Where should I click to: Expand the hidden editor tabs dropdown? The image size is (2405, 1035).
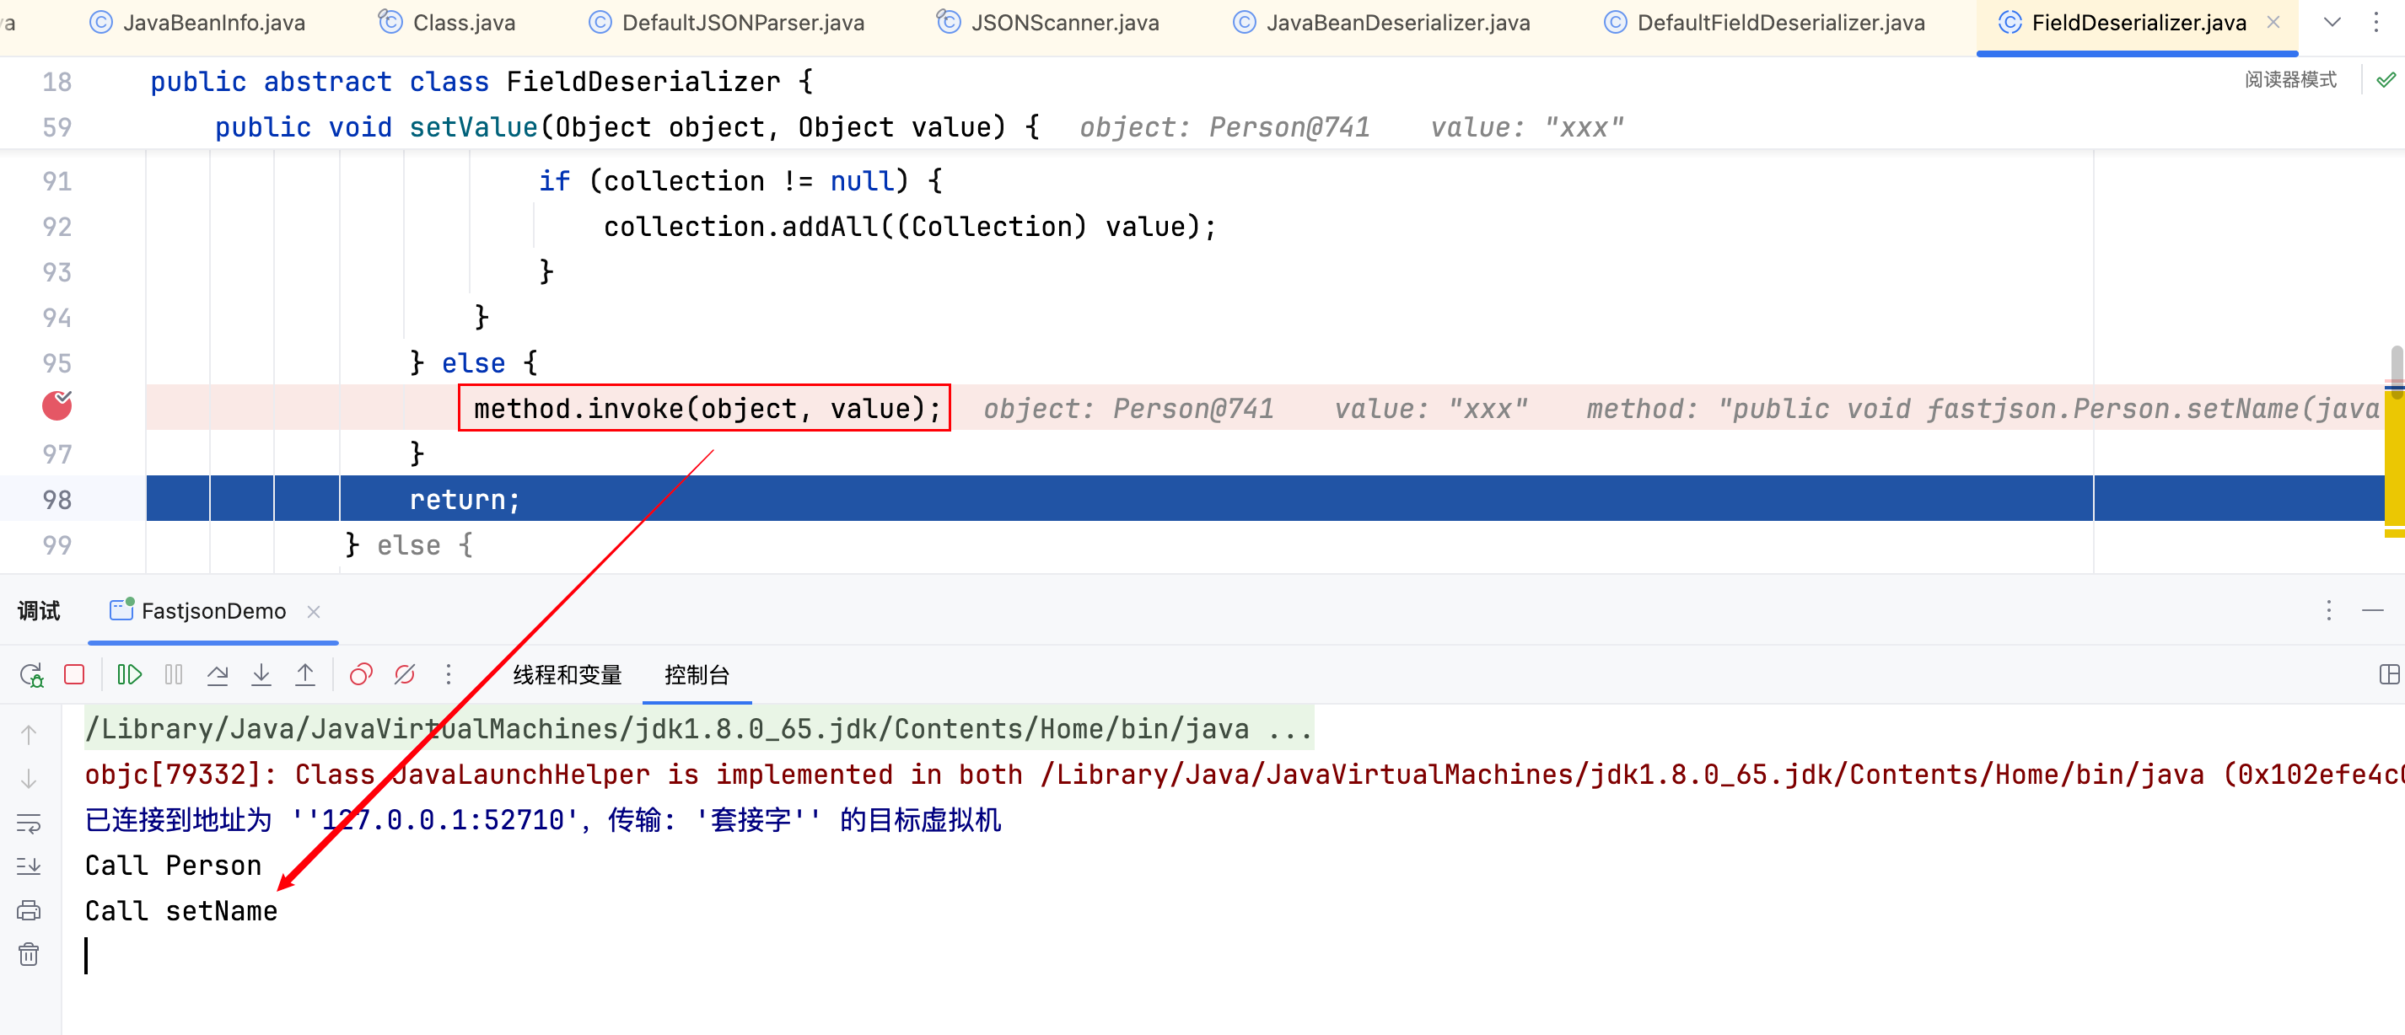pyautogui.click(x=2332, y=23)
